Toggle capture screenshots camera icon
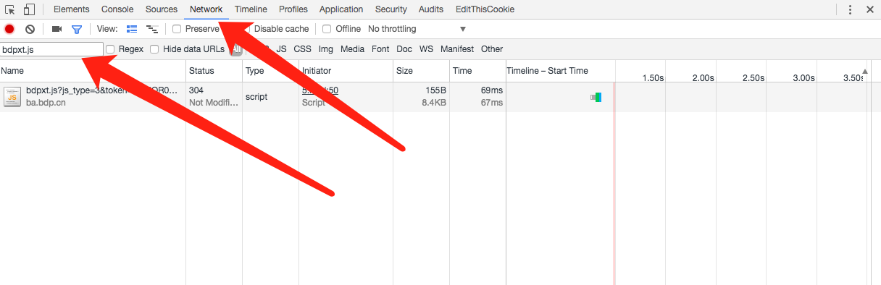 [x=57, y=29]
